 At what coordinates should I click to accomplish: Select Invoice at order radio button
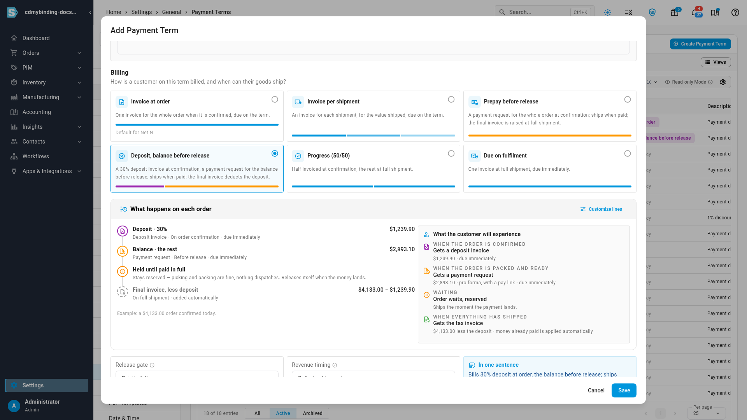point(275,100)
